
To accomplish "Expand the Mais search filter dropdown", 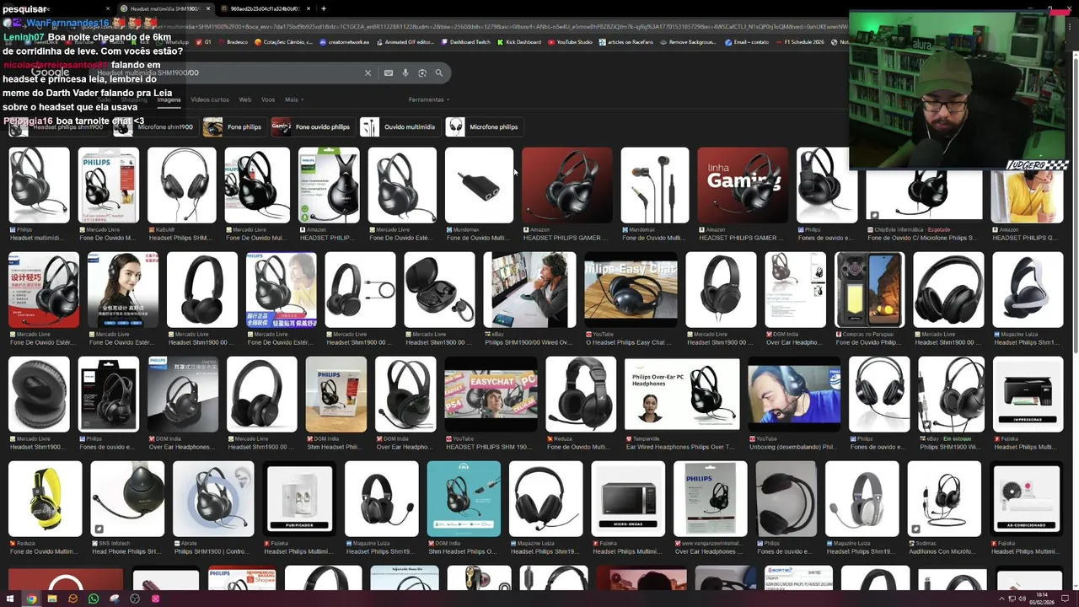I will coord(294,99).
